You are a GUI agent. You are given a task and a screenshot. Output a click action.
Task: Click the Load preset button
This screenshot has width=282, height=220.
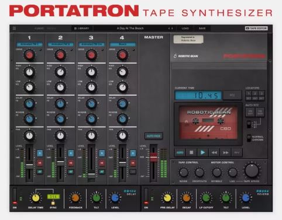pos(185,29)
